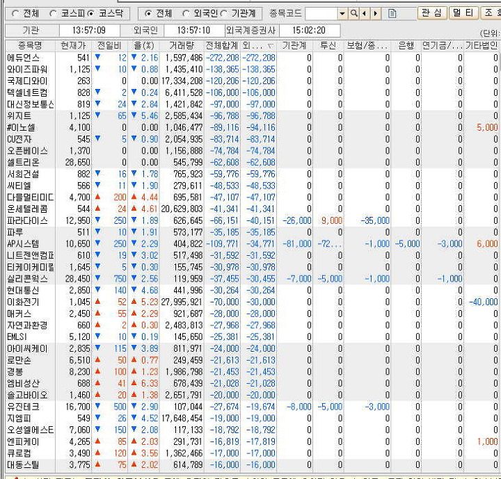
Task: Click the 외국계증권사 time value 15:02:20
Action: pyautogui.click(x=309, y=31)
